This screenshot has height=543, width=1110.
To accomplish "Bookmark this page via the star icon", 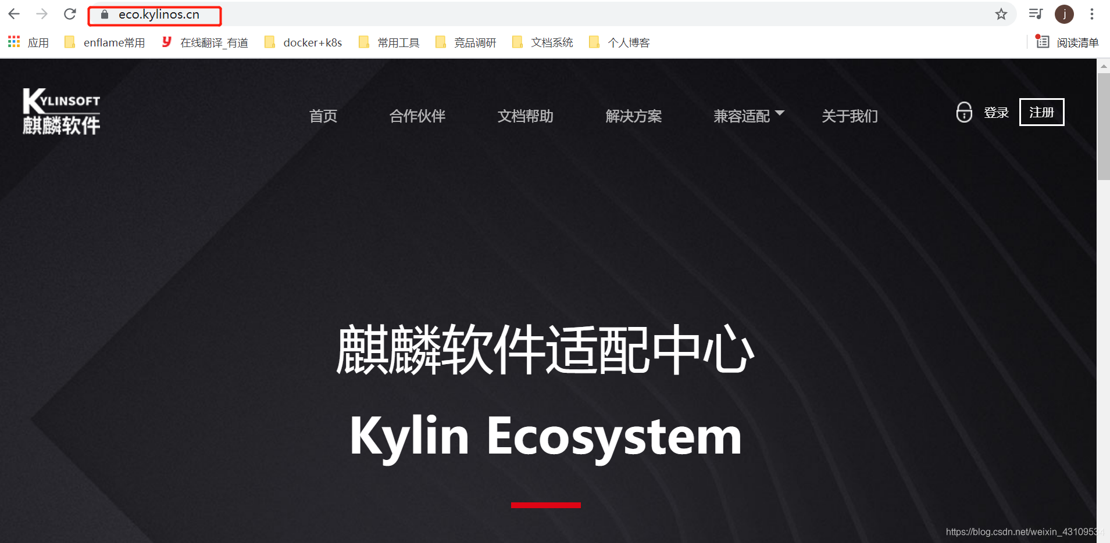I will tap(1001, 14).
